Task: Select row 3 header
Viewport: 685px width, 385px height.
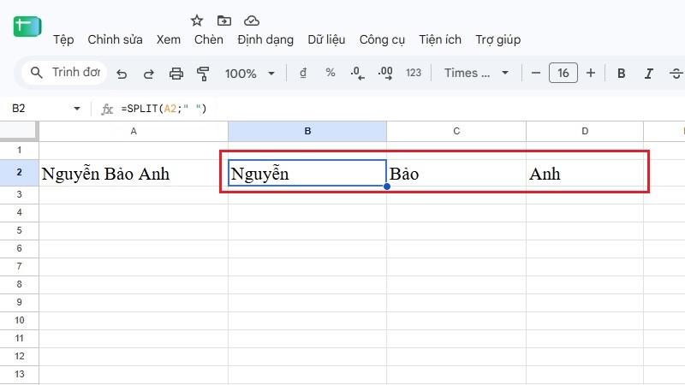Action: click(x=19, y=195)
